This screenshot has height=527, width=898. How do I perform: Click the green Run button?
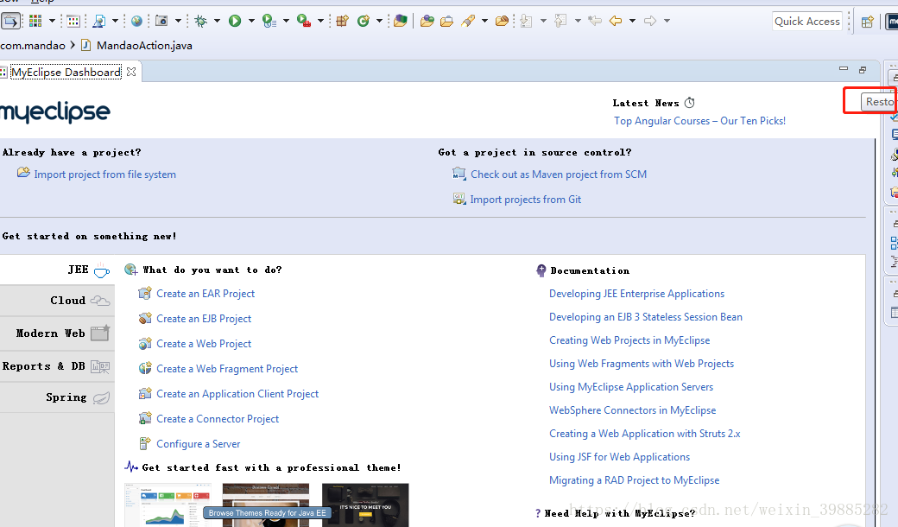pyautogui.click(x=235, y=22)
